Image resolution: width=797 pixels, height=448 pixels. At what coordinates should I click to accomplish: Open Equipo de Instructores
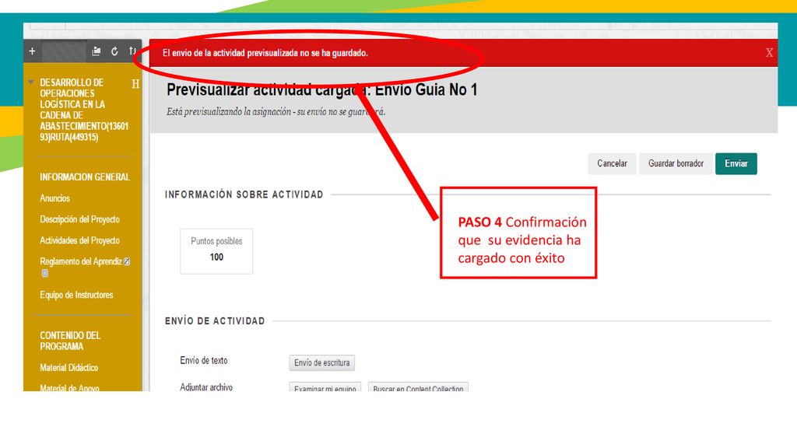(76, 295)
